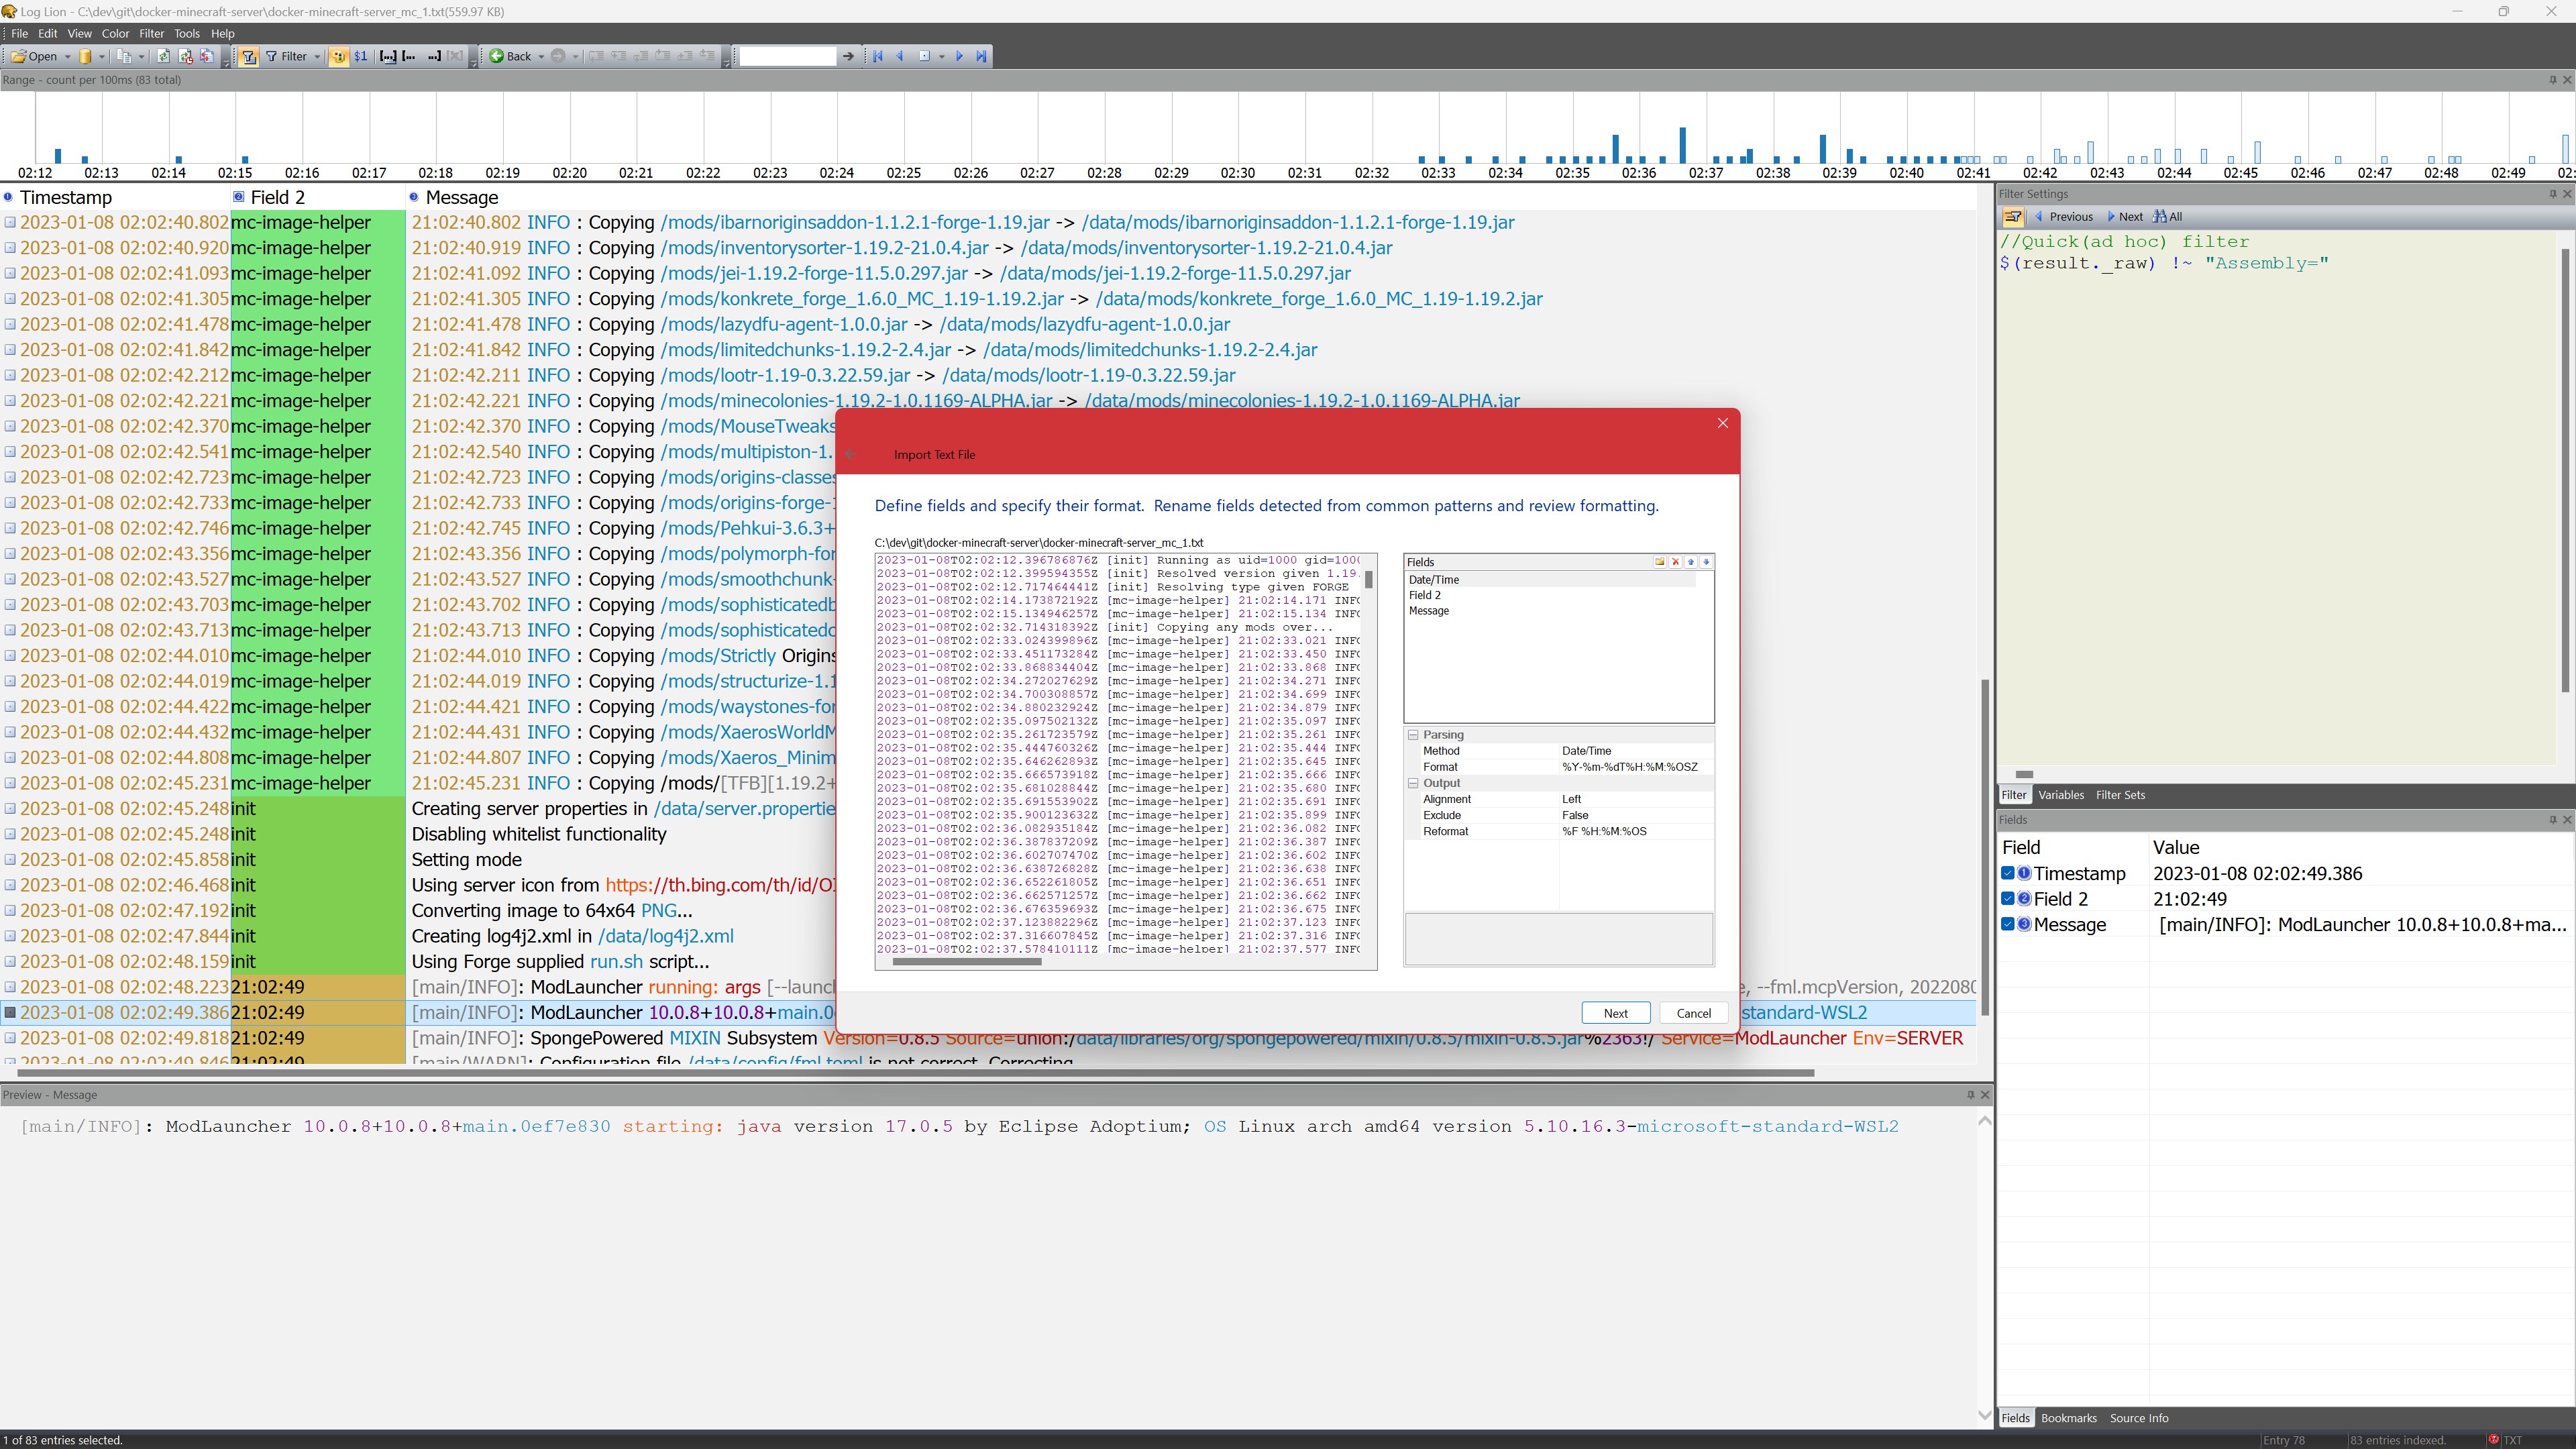Click the green refresh file toolbar icon
This screenshot has height=1449, width=2576.
click(x=164, y=56)
